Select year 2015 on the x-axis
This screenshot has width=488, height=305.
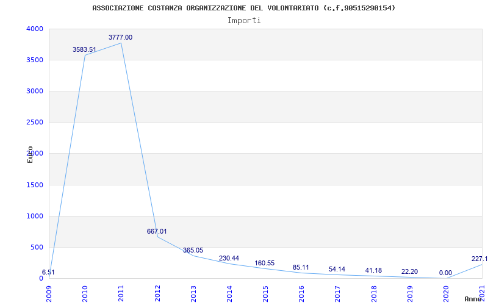click(x=265, y=292)
